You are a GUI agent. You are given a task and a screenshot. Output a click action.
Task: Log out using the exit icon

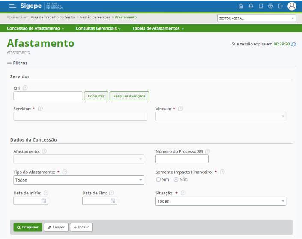coord(281,6)
